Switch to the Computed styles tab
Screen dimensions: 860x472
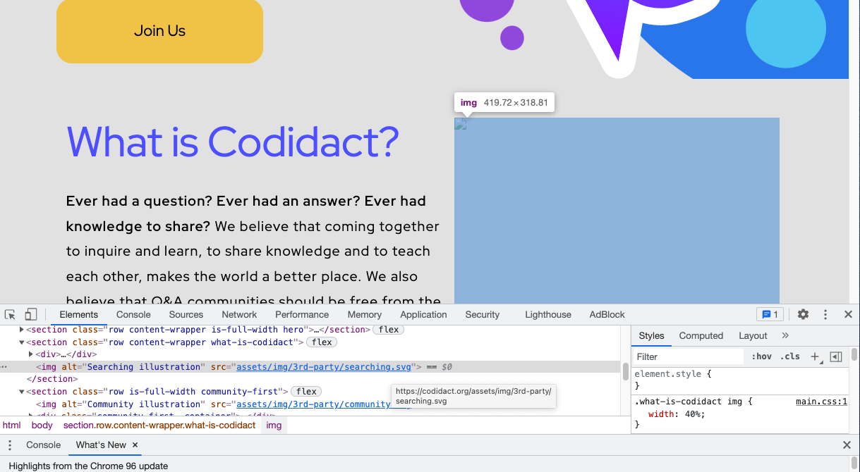click(701, 336)
